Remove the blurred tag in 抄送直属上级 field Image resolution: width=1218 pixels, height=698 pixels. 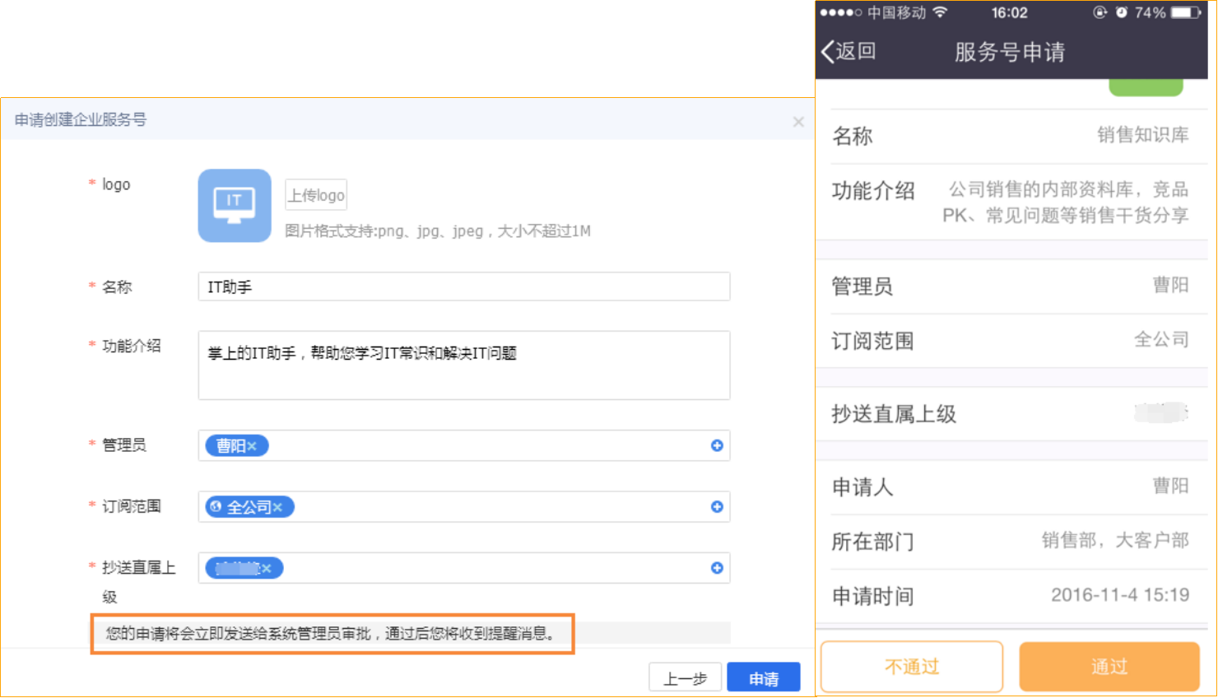pos(267,568)
